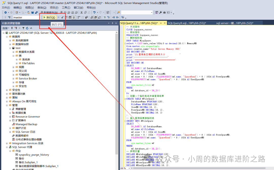Open the 100 % zoom dropdown
Viewport: 274px width, 170px height.
pos(129,168)
